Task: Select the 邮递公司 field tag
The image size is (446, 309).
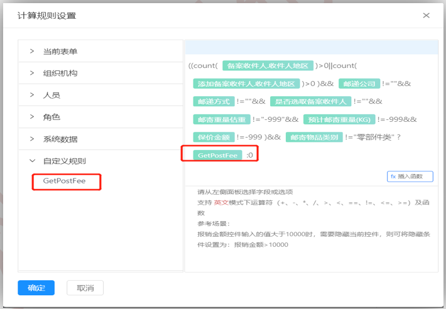Action: tap(358, 84)
